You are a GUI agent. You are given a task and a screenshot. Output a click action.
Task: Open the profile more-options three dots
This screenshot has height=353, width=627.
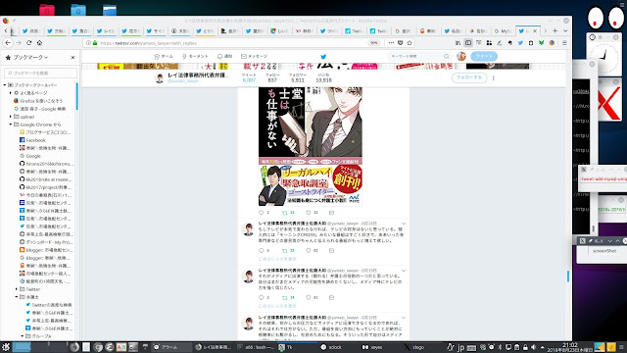point(493,78)
